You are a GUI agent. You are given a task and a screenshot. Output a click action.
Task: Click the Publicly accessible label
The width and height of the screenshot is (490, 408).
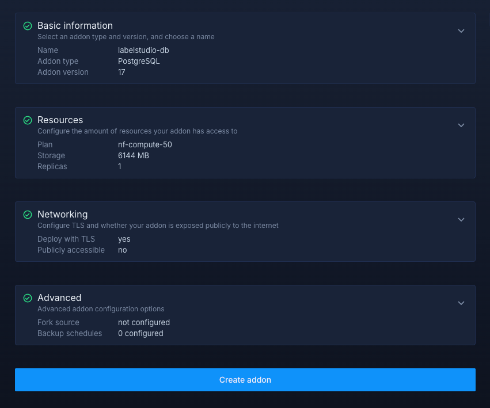71,250
